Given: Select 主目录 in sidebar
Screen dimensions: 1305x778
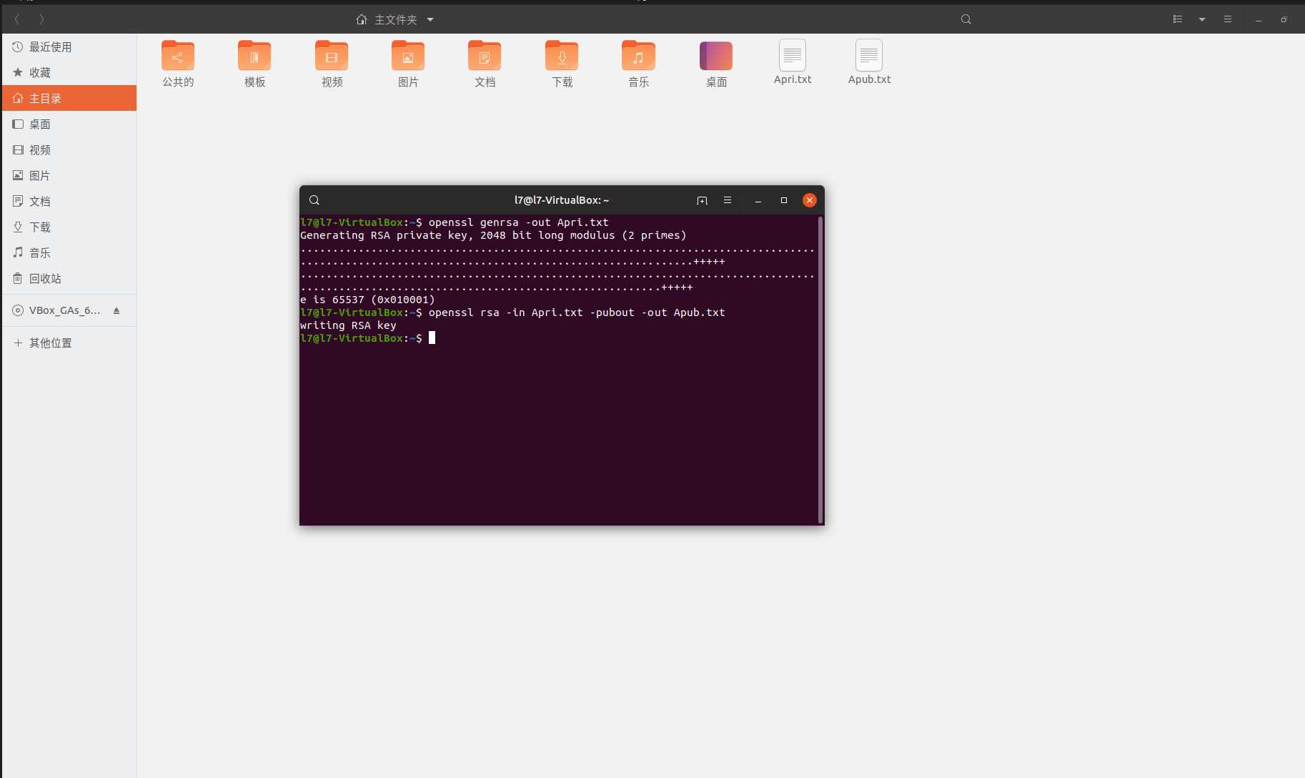Looking at the screenshot, I should pos(69,98).
